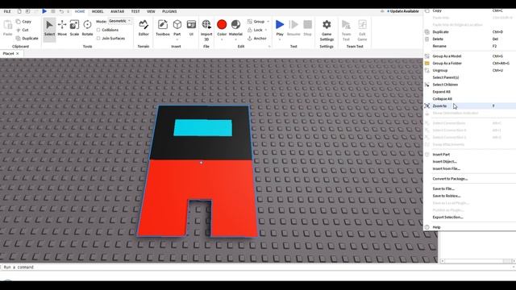The height and width of the screenshot is (290, 516).
Task: Open the FILE menu
Action: pyautogui.click(x=7, y=11)
